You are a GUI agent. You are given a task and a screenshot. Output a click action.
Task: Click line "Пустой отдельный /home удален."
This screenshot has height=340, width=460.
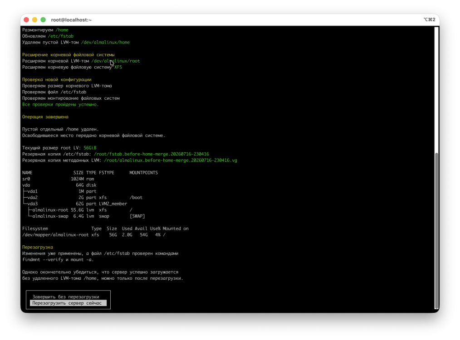pyautogui.click(x=60, y=129)
